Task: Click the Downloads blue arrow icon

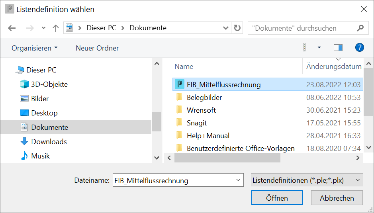Action: pyautogui.click(x=24, y=141)
